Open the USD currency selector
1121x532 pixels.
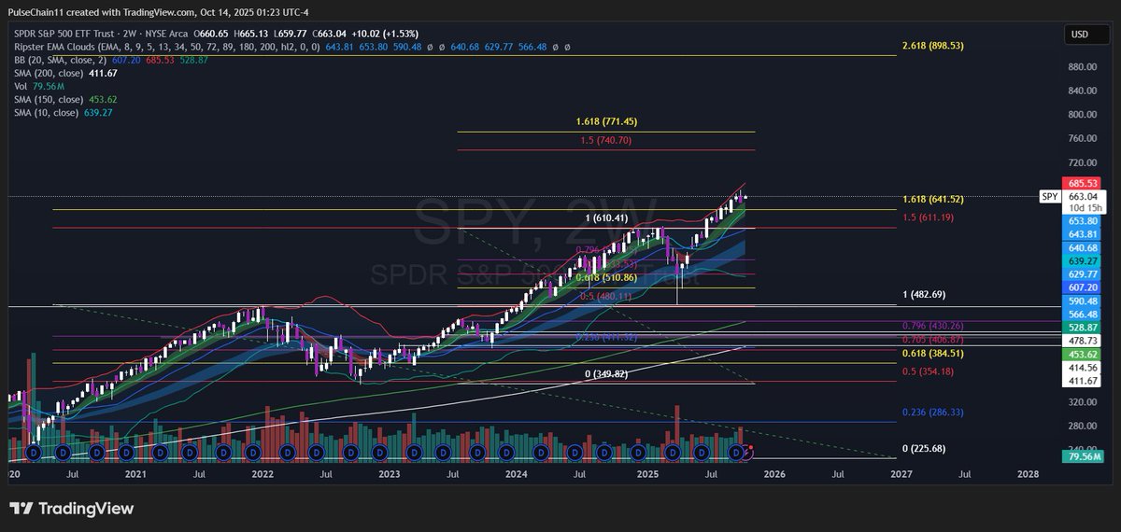(1086, 35)
